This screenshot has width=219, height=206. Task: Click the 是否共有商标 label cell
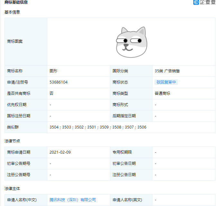[26, 94]
